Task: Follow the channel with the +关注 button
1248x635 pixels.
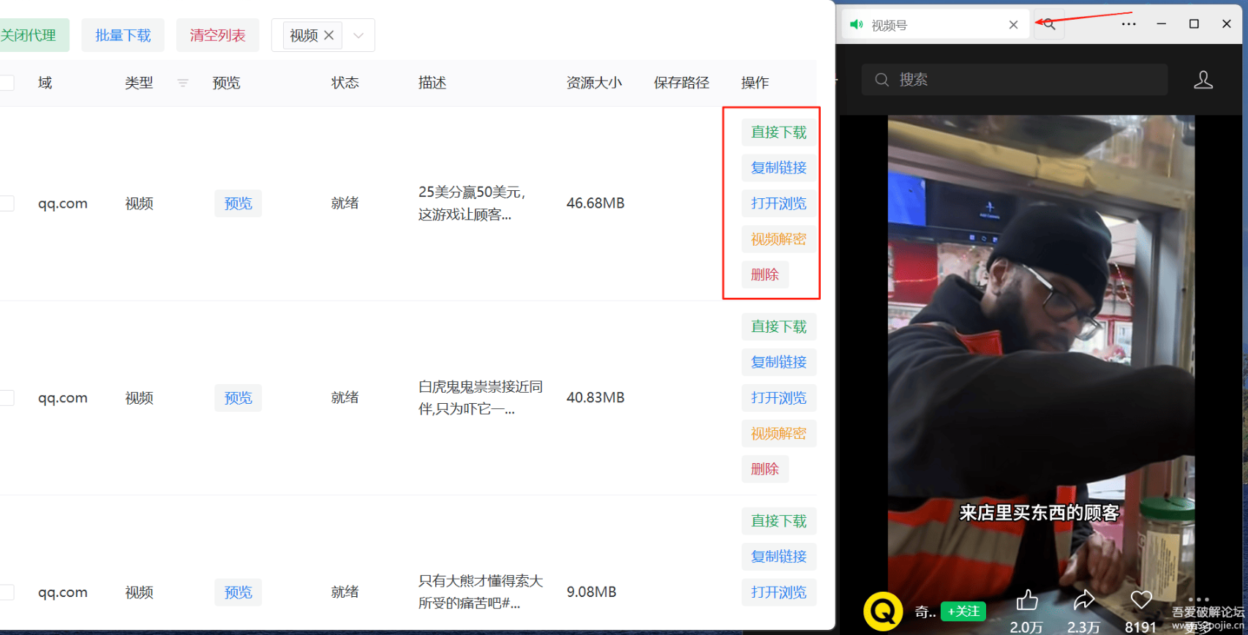Action: 963,612
